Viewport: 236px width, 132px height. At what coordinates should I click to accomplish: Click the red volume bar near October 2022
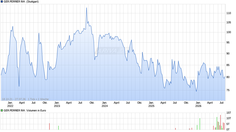[49, 126]
